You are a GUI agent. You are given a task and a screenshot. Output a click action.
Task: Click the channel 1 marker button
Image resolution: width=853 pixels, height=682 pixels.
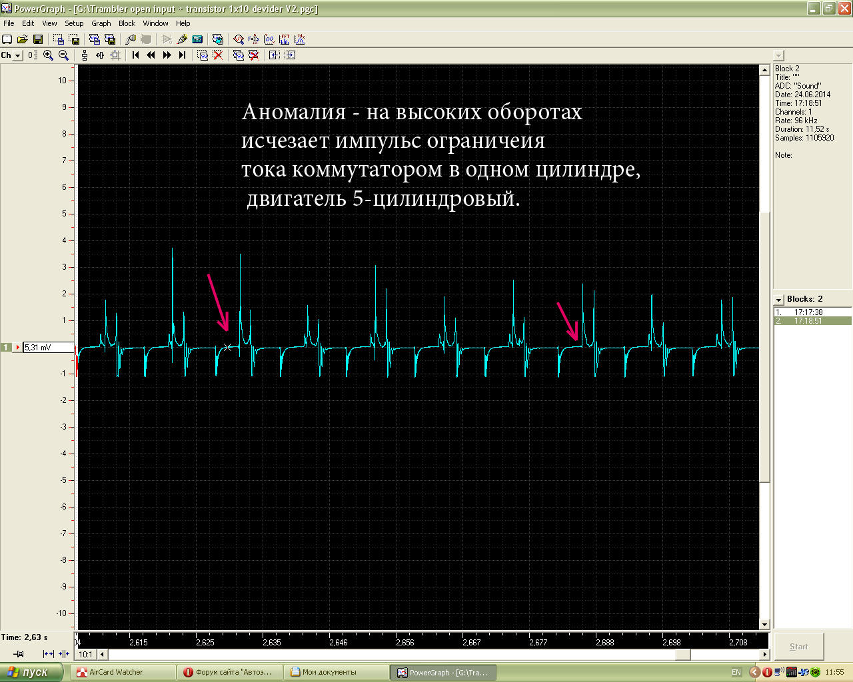pyautogui.click(x=5, y=347)
